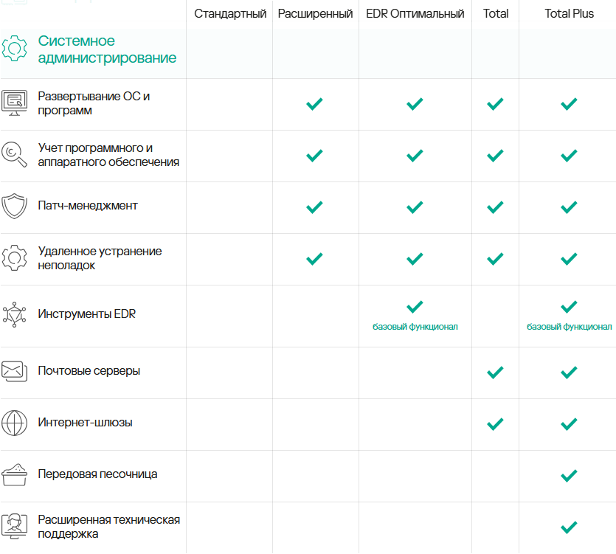Select the Стандартный column header

pyautogui.click(x=230, y=14)
